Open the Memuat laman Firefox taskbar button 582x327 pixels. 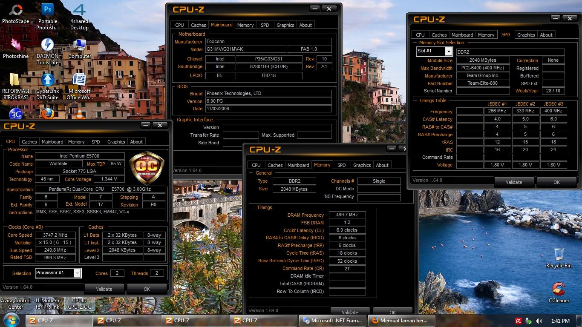(x=401, y=321)
